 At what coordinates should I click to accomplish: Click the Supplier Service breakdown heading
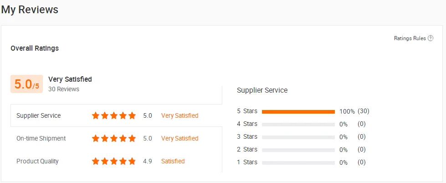(262, 90)
